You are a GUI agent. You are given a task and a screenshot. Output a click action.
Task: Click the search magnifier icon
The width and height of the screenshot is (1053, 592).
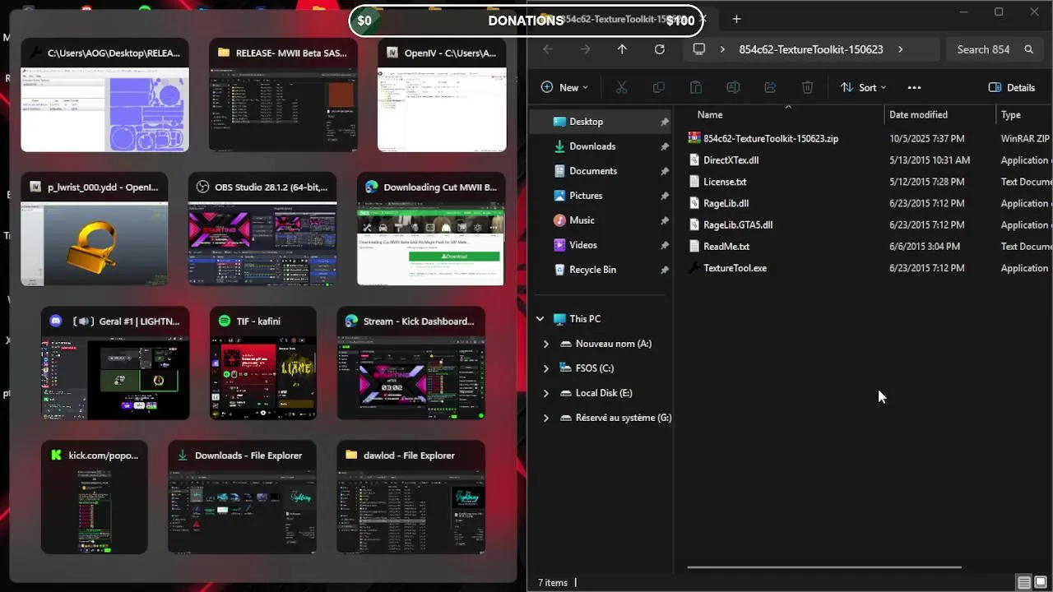coord(1028,49)
